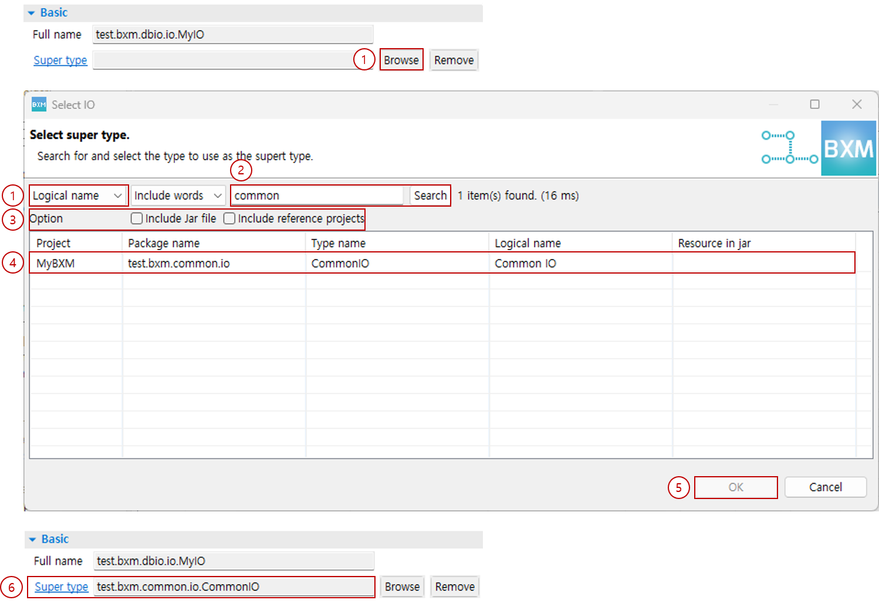Collapse the Basic section above the empty Super type

point(32,13)
